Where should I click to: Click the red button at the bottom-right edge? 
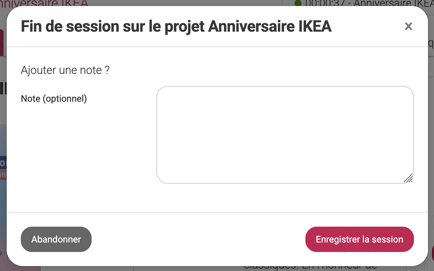(x=432, y=252)
